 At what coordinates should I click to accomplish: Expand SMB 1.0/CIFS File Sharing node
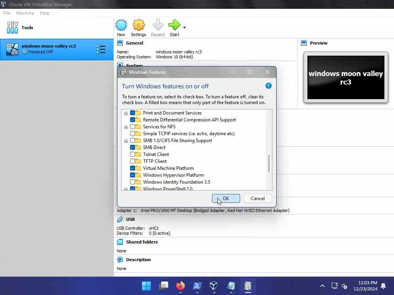point(126,141)
